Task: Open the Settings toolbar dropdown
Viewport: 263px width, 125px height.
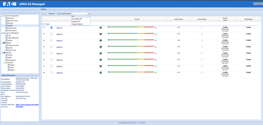Action: [x=52, y=13]
